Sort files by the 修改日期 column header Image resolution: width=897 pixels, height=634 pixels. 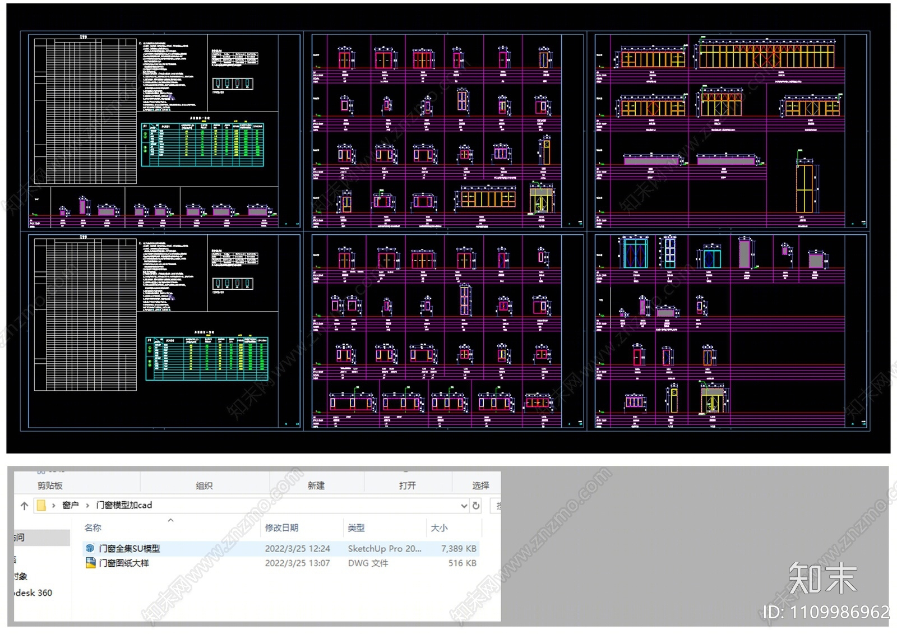281,527
